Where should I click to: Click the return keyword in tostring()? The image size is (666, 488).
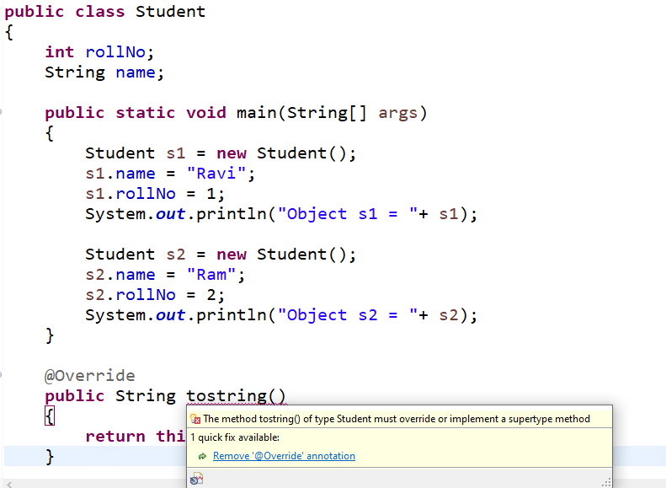coord(115,436)
